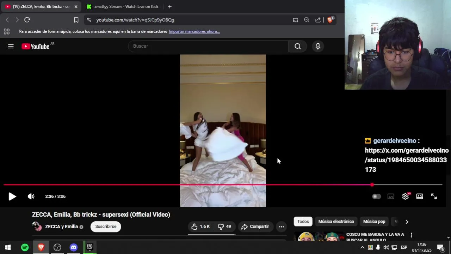Click the video title text
The width and height of the screenshot is (451, 254).
pyautogui.click(x=101, y=214)
